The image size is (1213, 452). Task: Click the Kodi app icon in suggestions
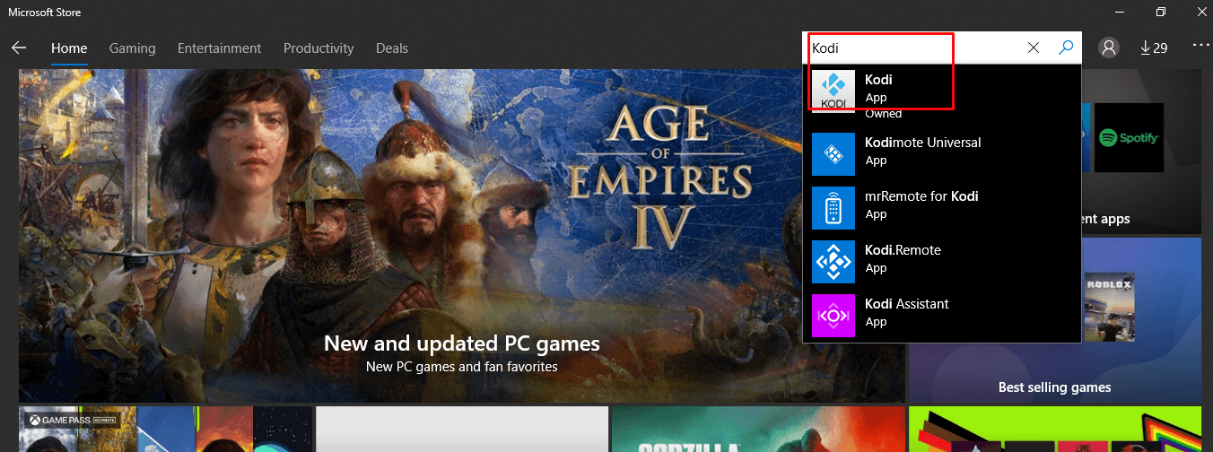pyautogui.click(x=833, y=91)
